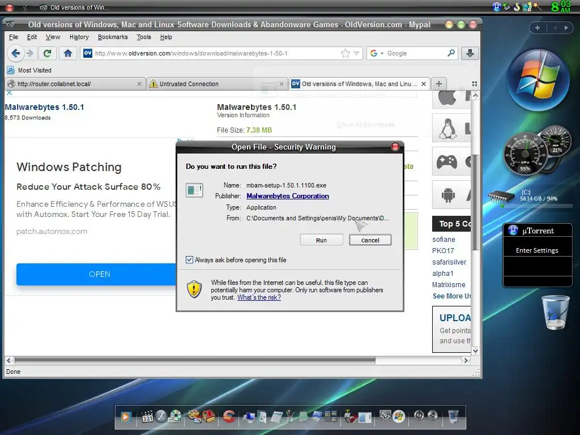This screenshot has height=435, width=580.
Task: Click the horizontal scrollbar thumb of the page
Action: click(195, 360)
